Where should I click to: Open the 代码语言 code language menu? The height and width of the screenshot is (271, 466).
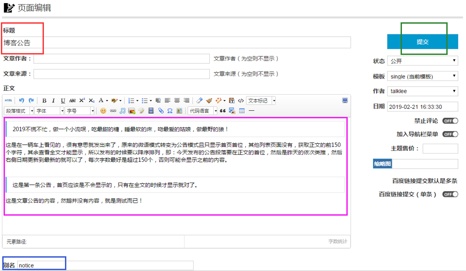(203, 111)
